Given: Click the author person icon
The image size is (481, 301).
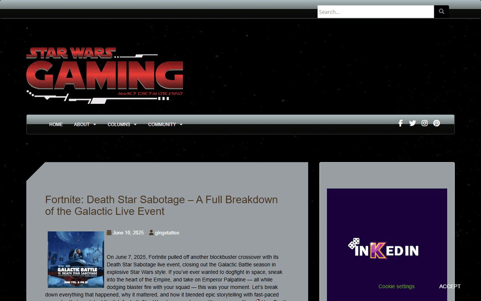Looking at the screenshot, I should [151, 232].
